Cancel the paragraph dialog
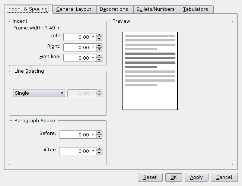The height and width of the screenshot is (186, 242). coord(224,177)
